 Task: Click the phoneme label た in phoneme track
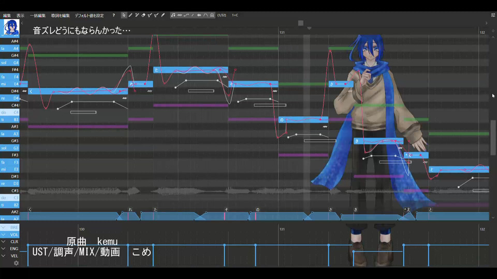click(155, 209)
